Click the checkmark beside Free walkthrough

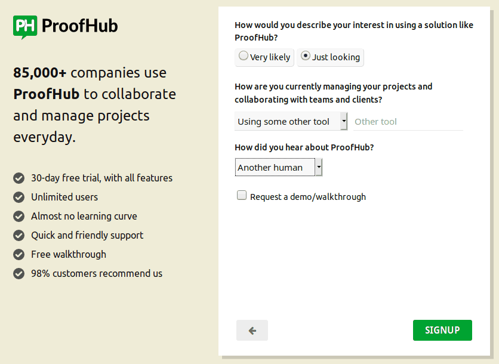[x=19, y=255]
